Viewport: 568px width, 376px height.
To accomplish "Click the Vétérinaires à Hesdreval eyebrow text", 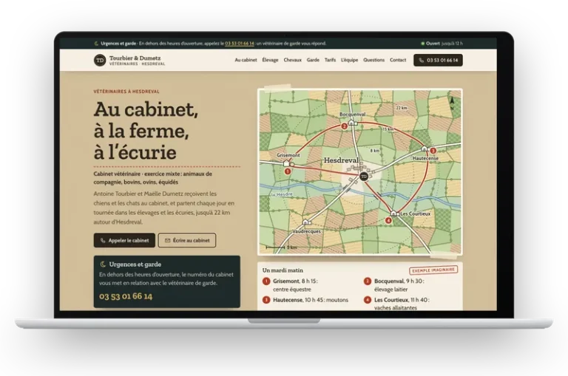I will 126,92.
